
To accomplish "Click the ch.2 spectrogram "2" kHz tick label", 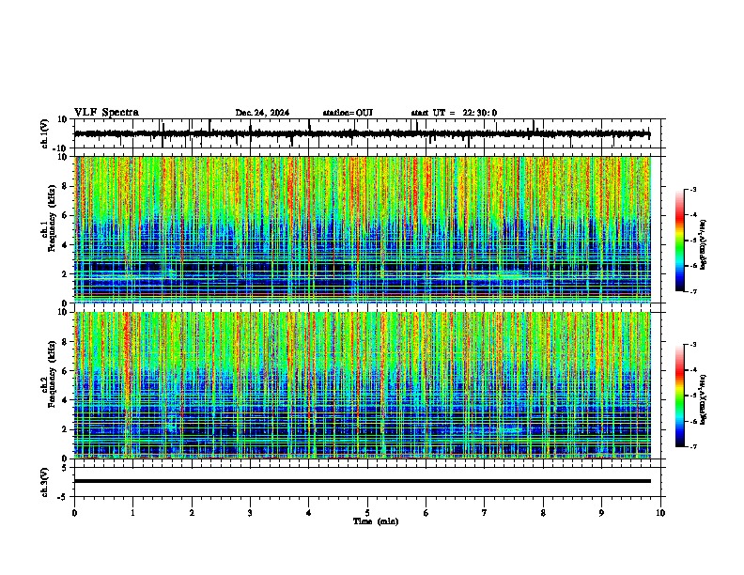I will [65, 429].
